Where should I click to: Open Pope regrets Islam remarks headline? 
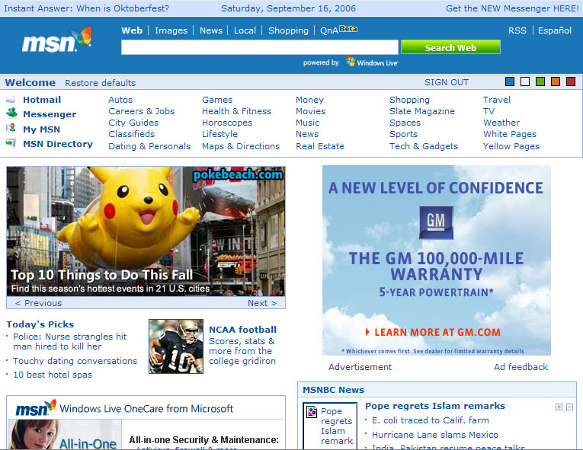[x=434, y=406]
